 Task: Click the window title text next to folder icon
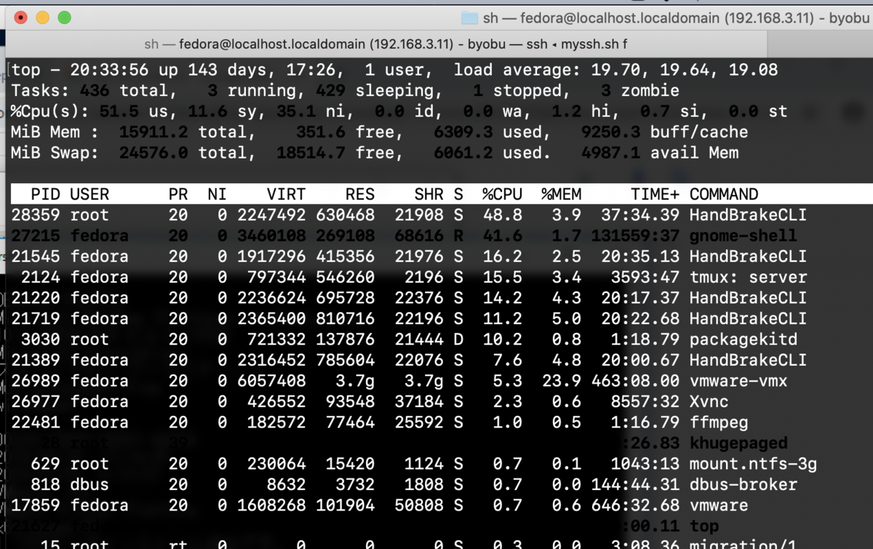pyautogui.click(x=678, y=17)
